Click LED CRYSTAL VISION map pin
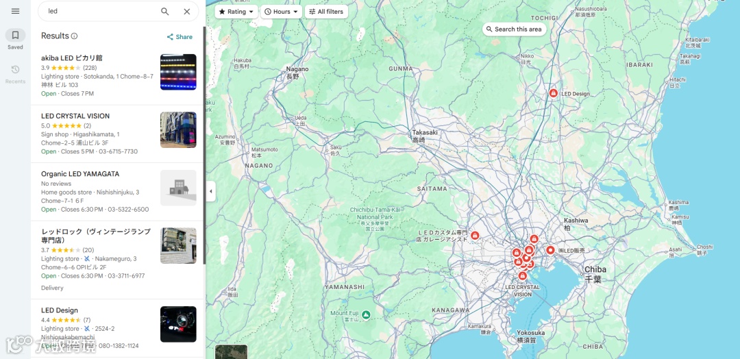Image resolution: width=740 pixels, height=359 pixels. tap(522, 276)
